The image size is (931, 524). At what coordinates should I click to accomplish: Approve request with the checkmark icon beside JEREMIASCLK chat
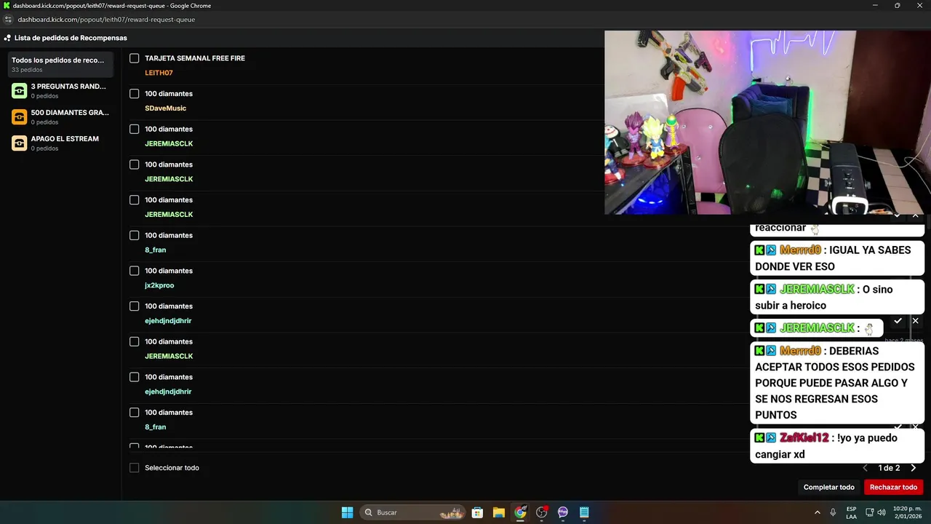898,321
